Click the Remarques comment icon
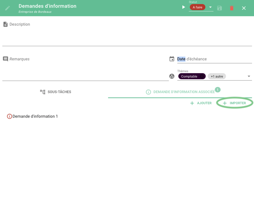The height and width of the screenshot is (205, 254). 6,59
